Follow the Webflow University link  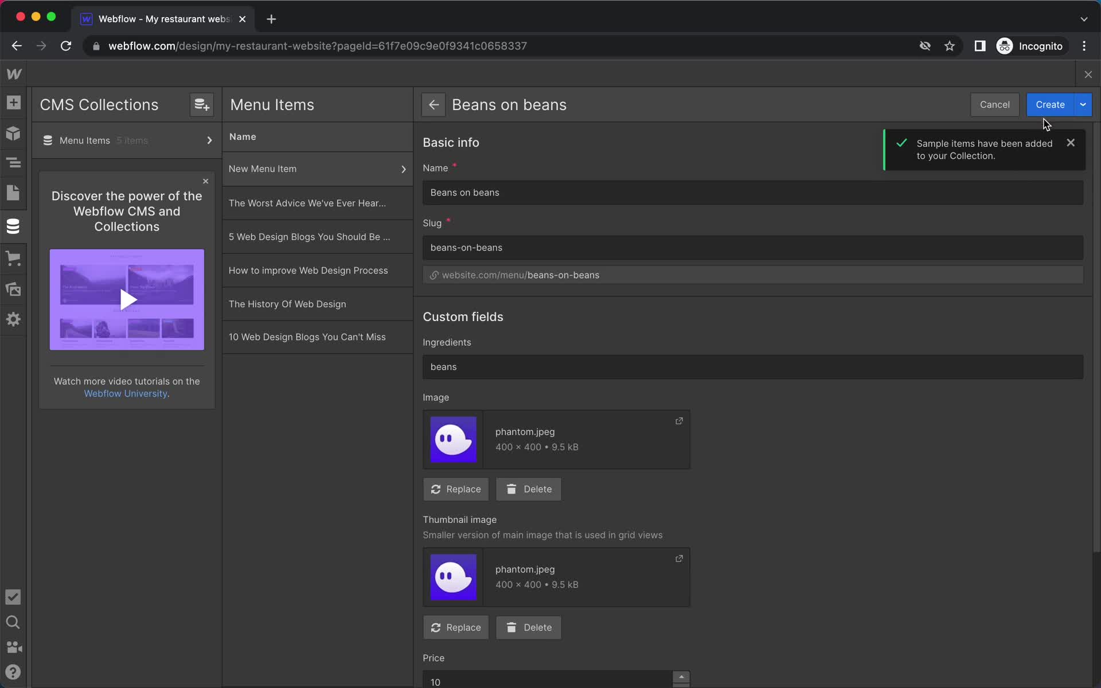point(126,394)
